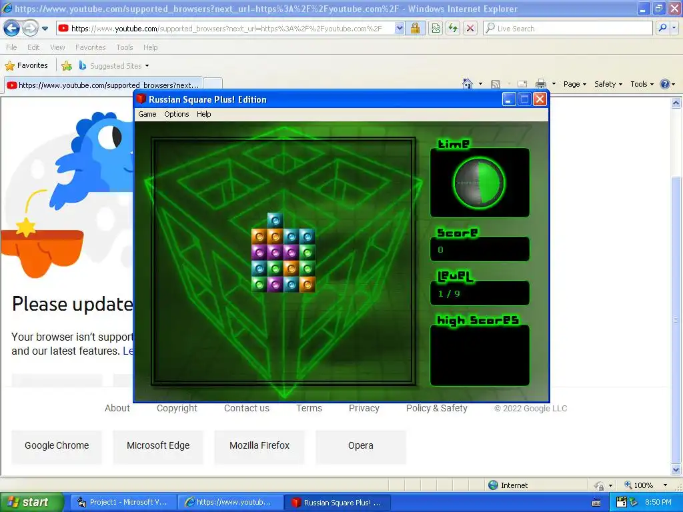
Task: Open a new blank tab
Action: tap(213, 83)
